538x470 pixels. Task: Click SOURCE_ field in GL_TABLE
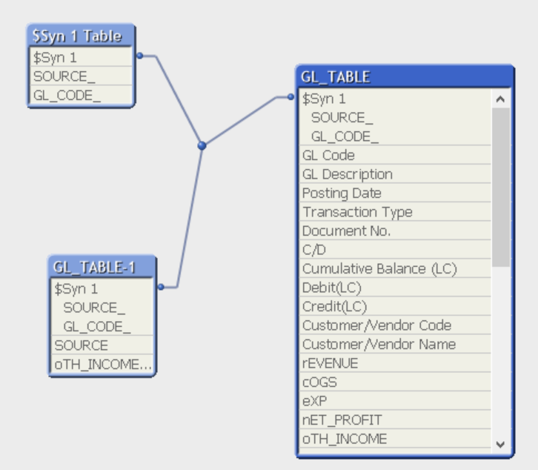395,118
